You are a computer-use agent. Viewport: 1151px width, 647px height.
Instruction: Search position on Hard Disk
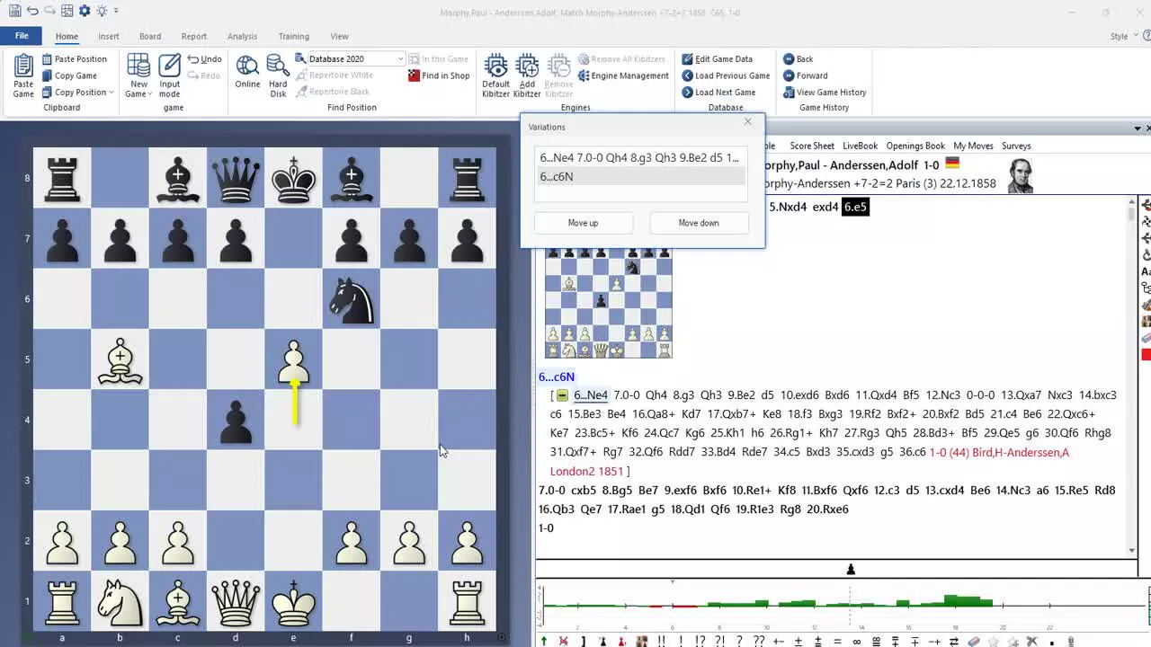coord(278,75)
